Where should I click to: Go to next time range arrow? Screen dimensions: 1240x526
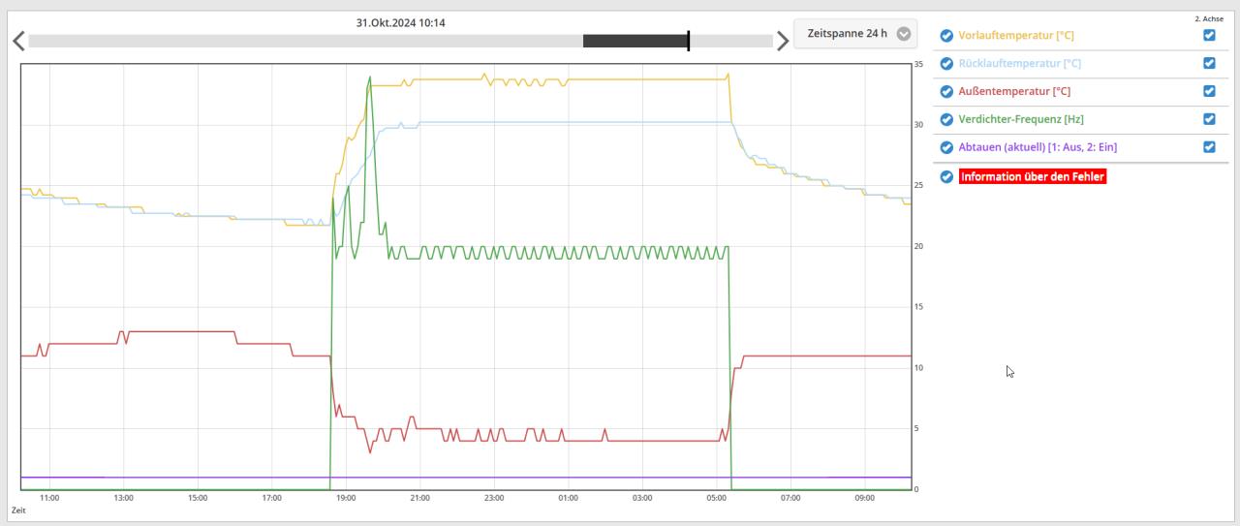[x=783, y=42]
